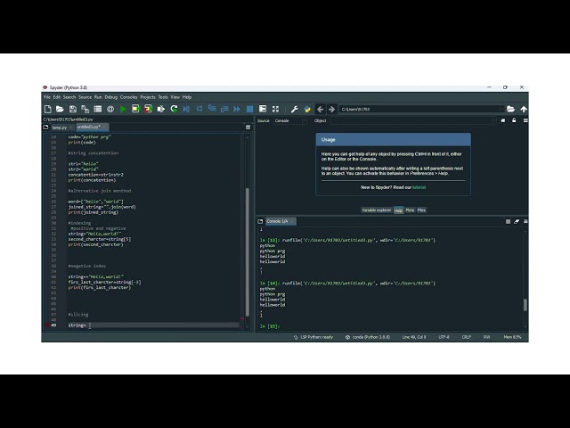Run the current cell icon

tap(135, 109)
